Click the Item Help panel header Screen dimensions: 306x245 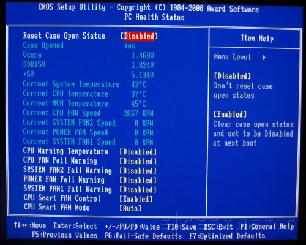click(257, 38)
